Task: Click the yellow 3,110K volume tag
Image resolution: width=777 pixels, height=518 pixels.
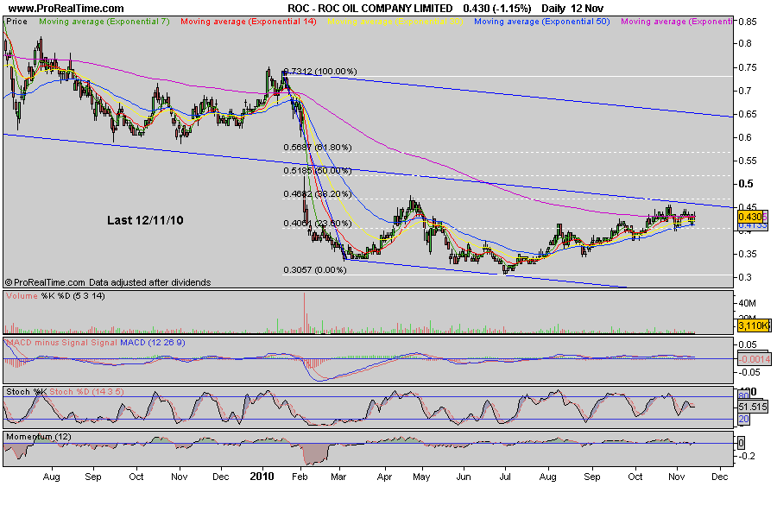Action: (x=753, y=325)
